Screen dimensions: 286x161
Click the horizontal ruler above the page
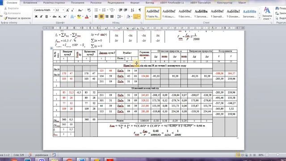tap(144, 28)
